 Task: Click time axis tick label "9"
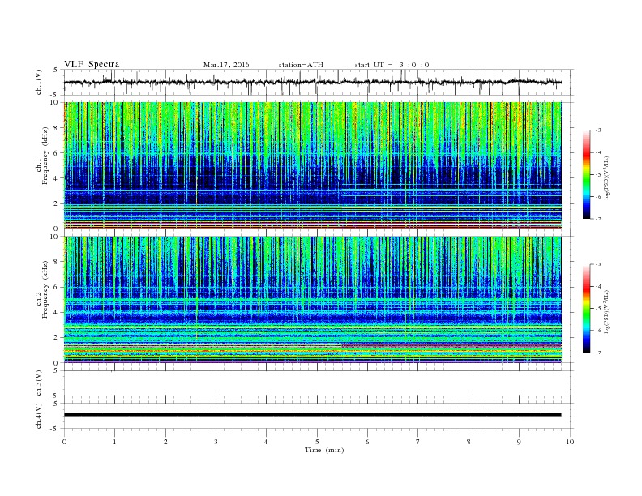point(519,442)
